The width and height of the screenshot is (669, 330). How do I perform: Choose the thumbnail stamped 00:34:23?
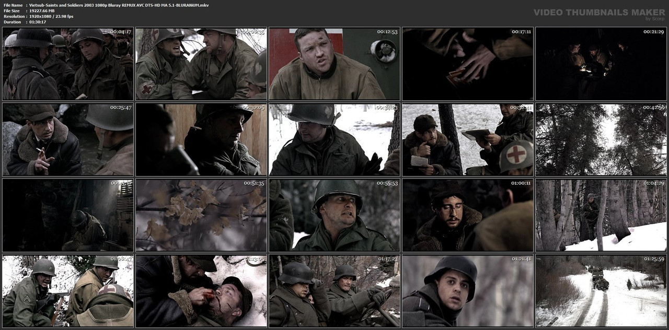tap(334, 139)
